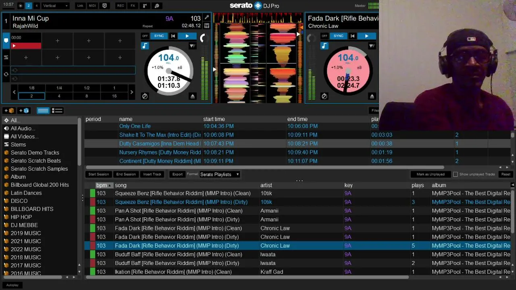516x290 pixels.
Task: Sort tracks by artist column header
Action: pyautogui.click(x=266, y=185)
